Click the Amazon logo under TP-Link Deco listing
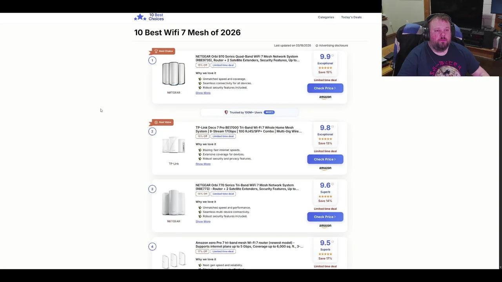Viewport: 502px width, 282px height. pyautogui.click(x=325, y=168)
